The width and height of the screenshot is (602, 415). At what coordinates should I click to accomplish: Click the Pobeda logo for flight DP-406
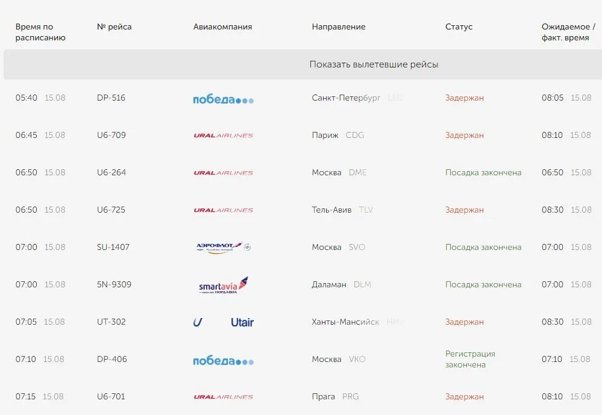(223, 361)
